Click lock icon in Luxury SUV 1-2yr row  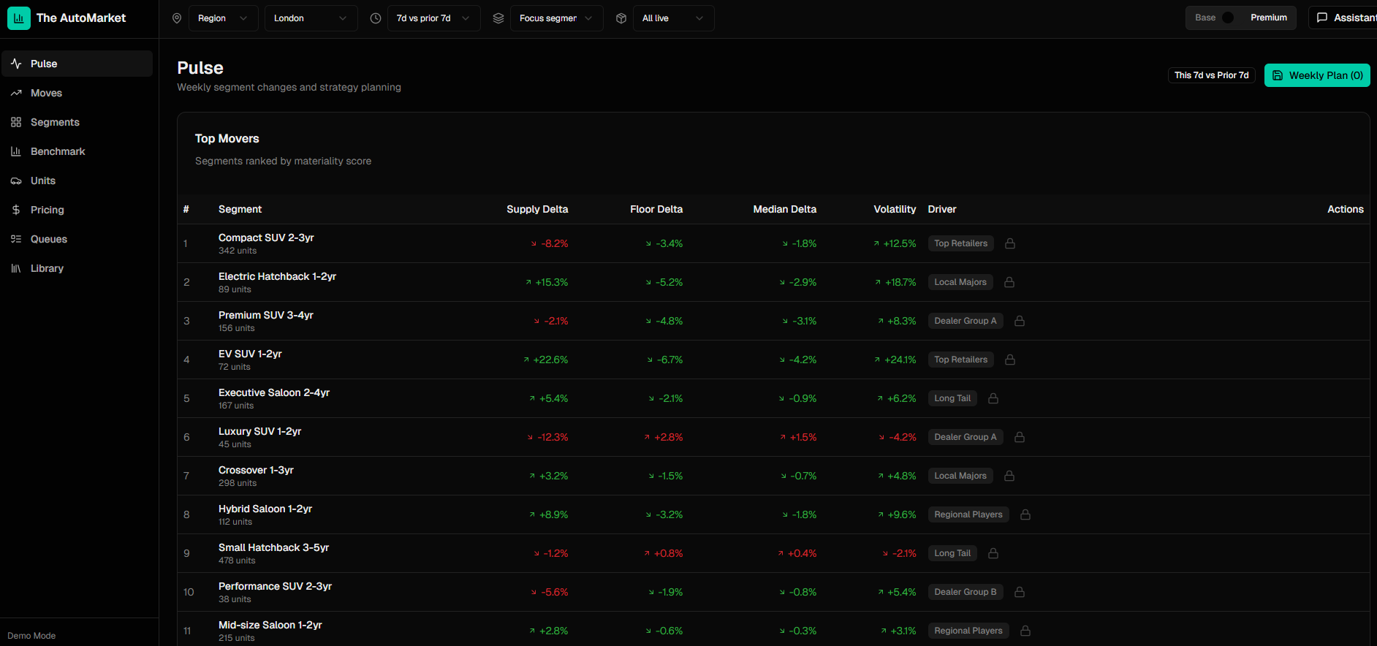coord(1020,437)
